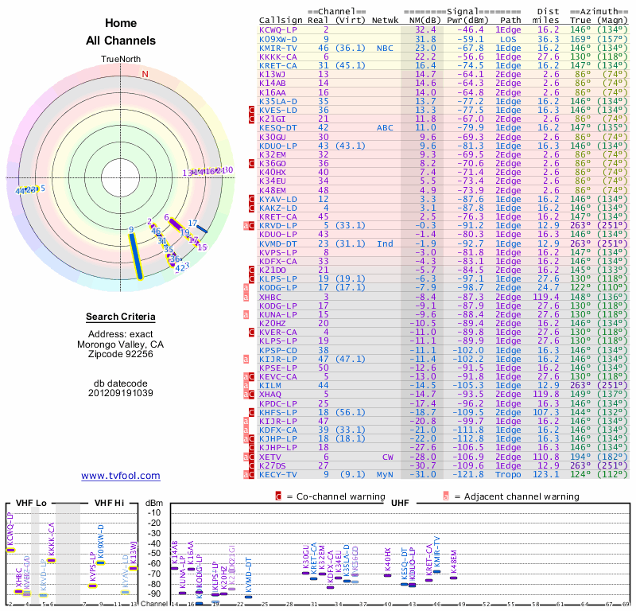Open the www.tvfool.com link

coord(121,476)
